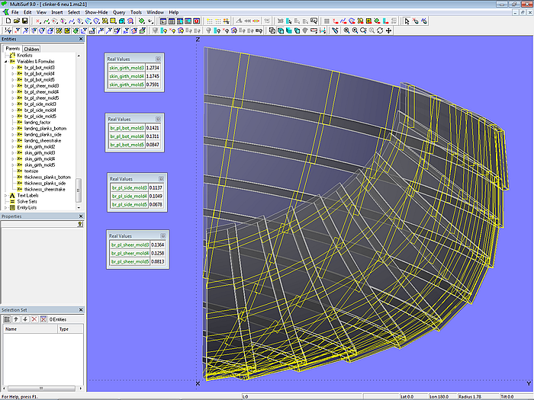Close the Entities panel
This screenshot has width=534, height=400.
pyautogui.click(x=81, y=39)
